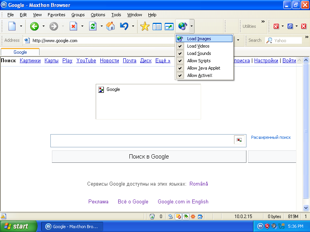Uncheck the Allow ActiveX option

click(x=204, y=75)
